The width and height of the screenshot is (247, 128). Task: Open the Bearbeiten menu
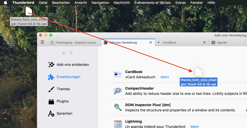pos(61,3)
